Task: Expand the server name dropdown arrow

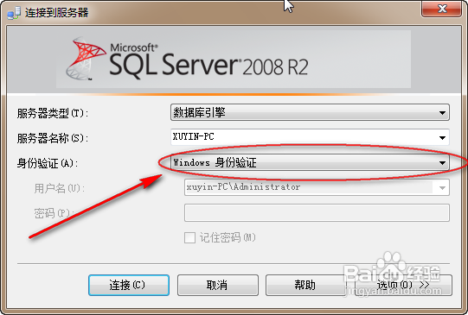Action: pos(442,137)
